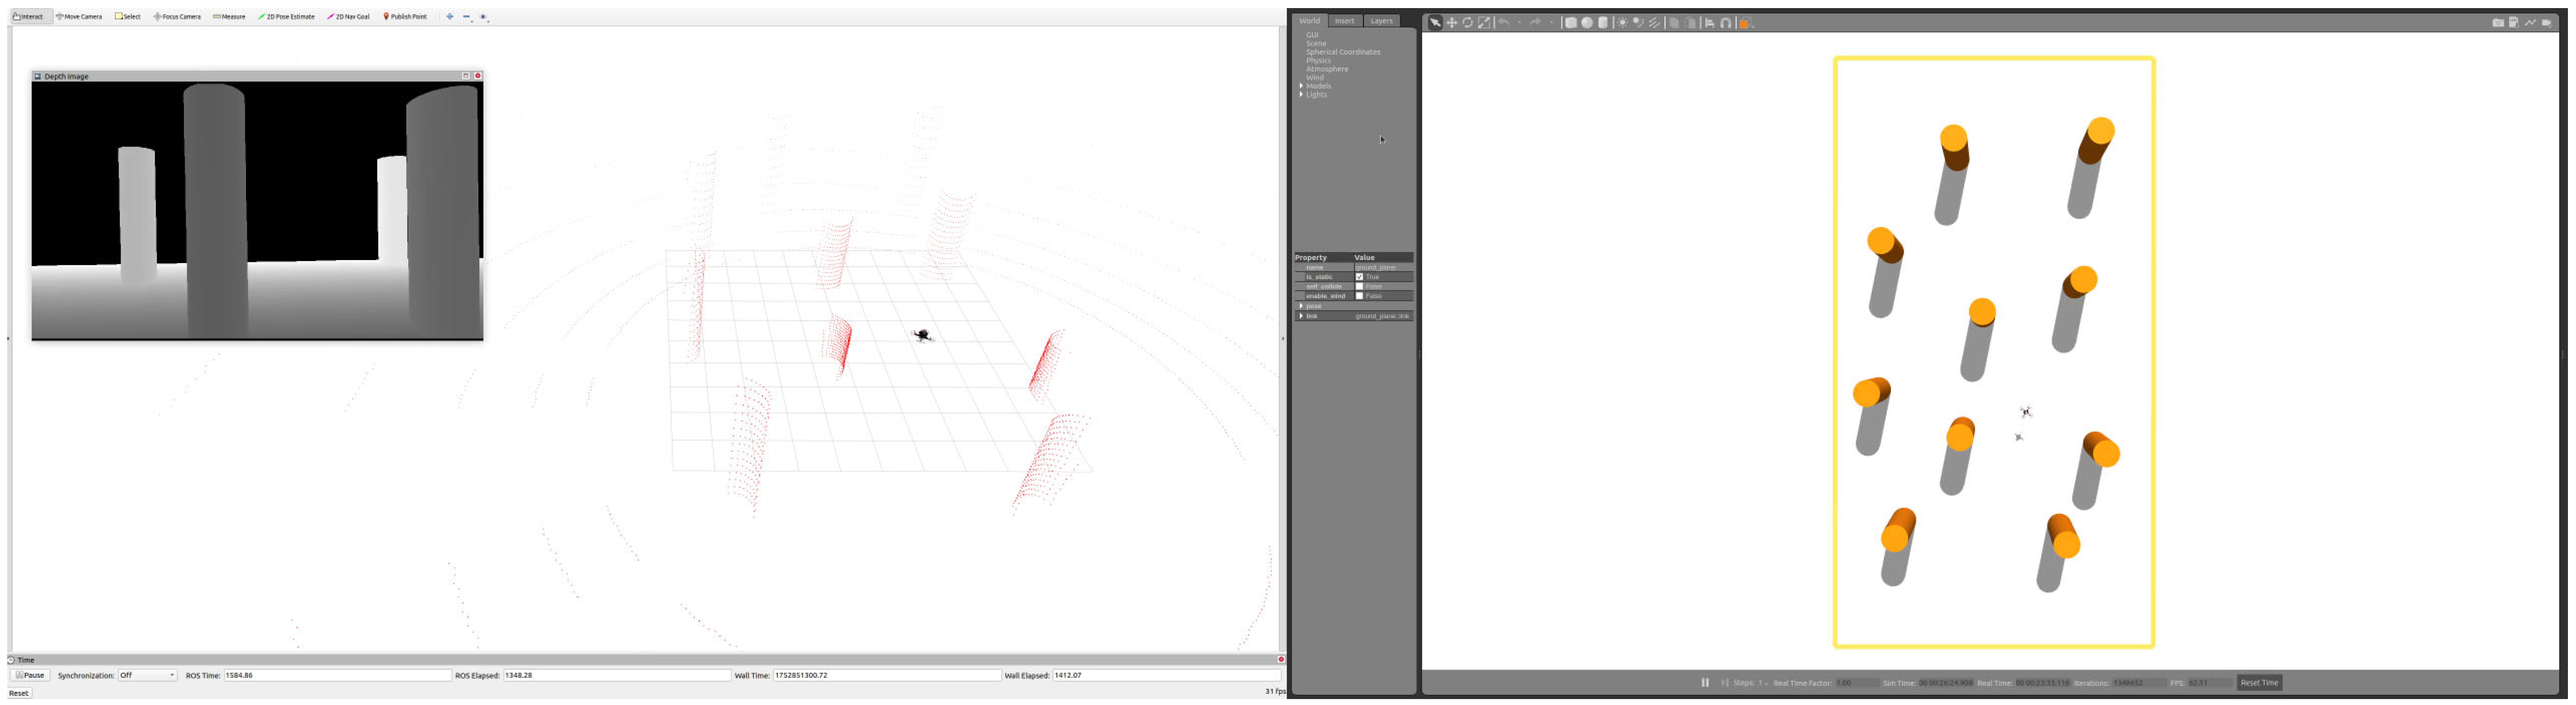The image size is (2576, 705).
Task: Choose Gazebo rotation mode tool
Action: click(x=1468, y=23)
